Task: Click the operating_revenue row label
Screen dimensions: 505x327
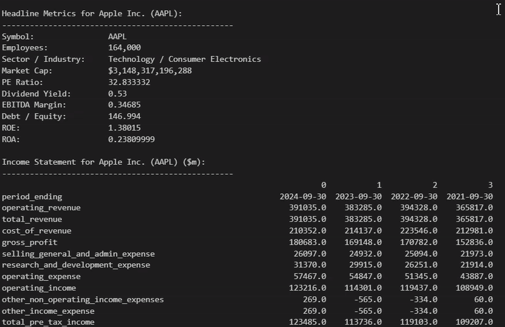Action: coord(41,208)
